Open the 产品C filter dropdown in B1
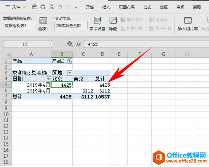This screenshot has width=209, height=167. point(70,61)
